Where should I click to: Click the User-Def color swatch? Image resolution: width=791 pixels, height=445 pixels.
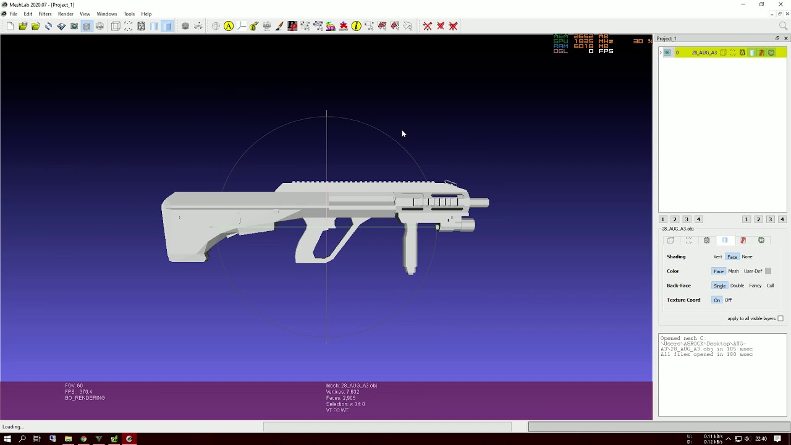768,271
